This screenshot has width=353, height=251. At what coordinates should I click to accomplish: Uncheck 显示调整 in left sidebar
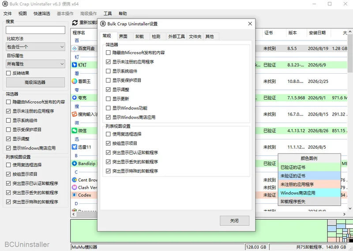click(8, 139)
